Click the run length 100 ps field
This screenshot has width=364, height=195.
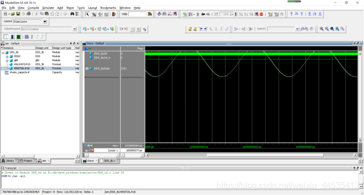[227, 14]
